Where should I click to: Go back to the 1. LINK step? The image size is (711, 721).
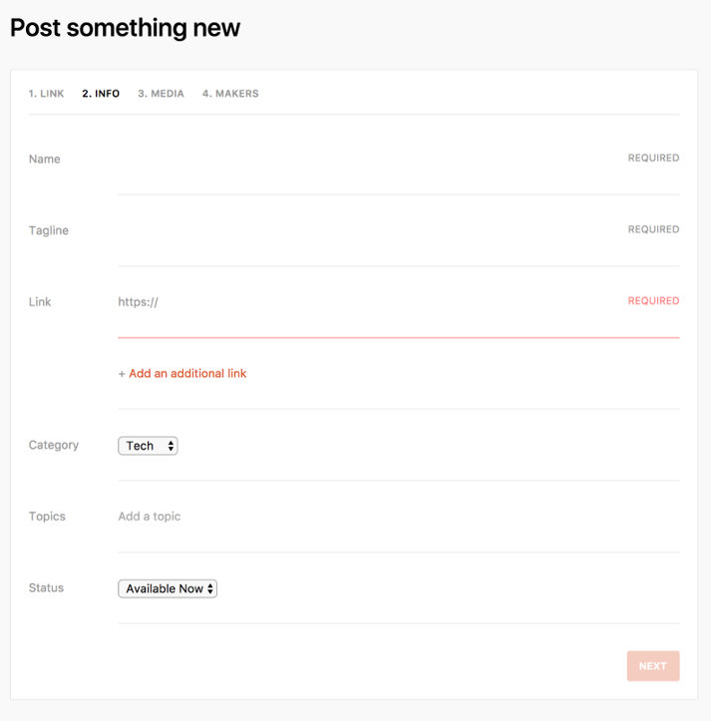[x=47, y=94]
